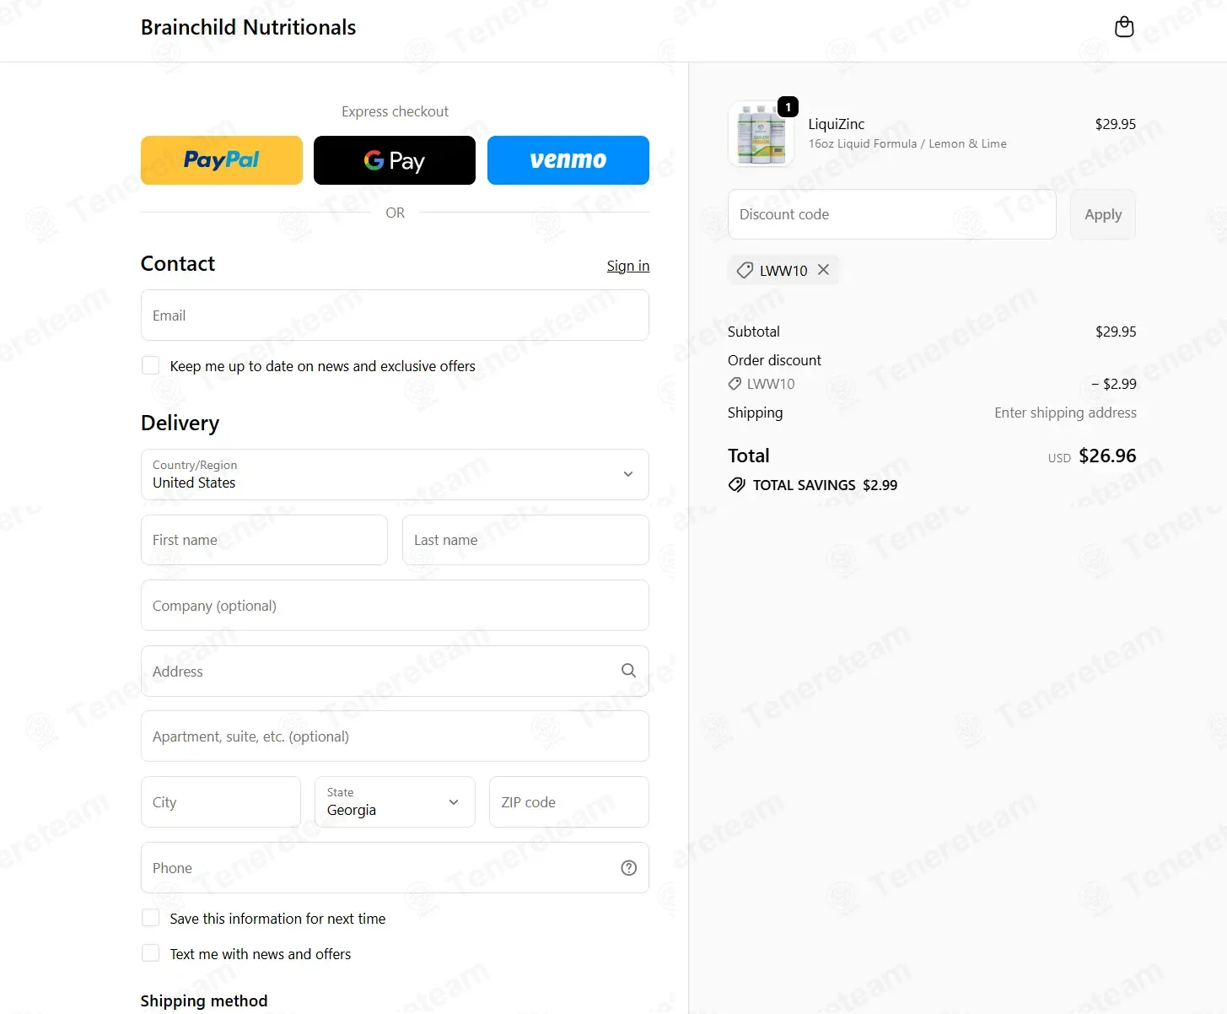Screen dimensions: 1227x1014
Task: Click the total amount $26.96
Action: click(1107, 456)
